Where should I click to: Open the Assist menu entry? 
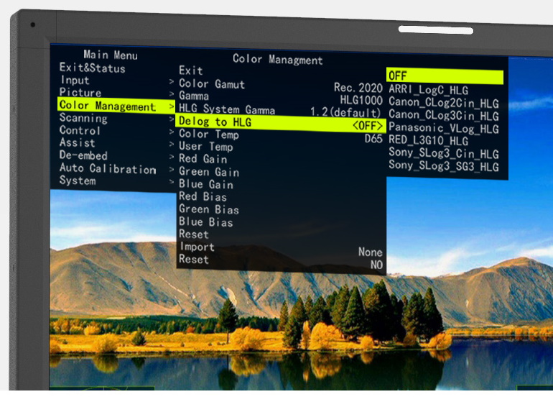pos(78,142)
